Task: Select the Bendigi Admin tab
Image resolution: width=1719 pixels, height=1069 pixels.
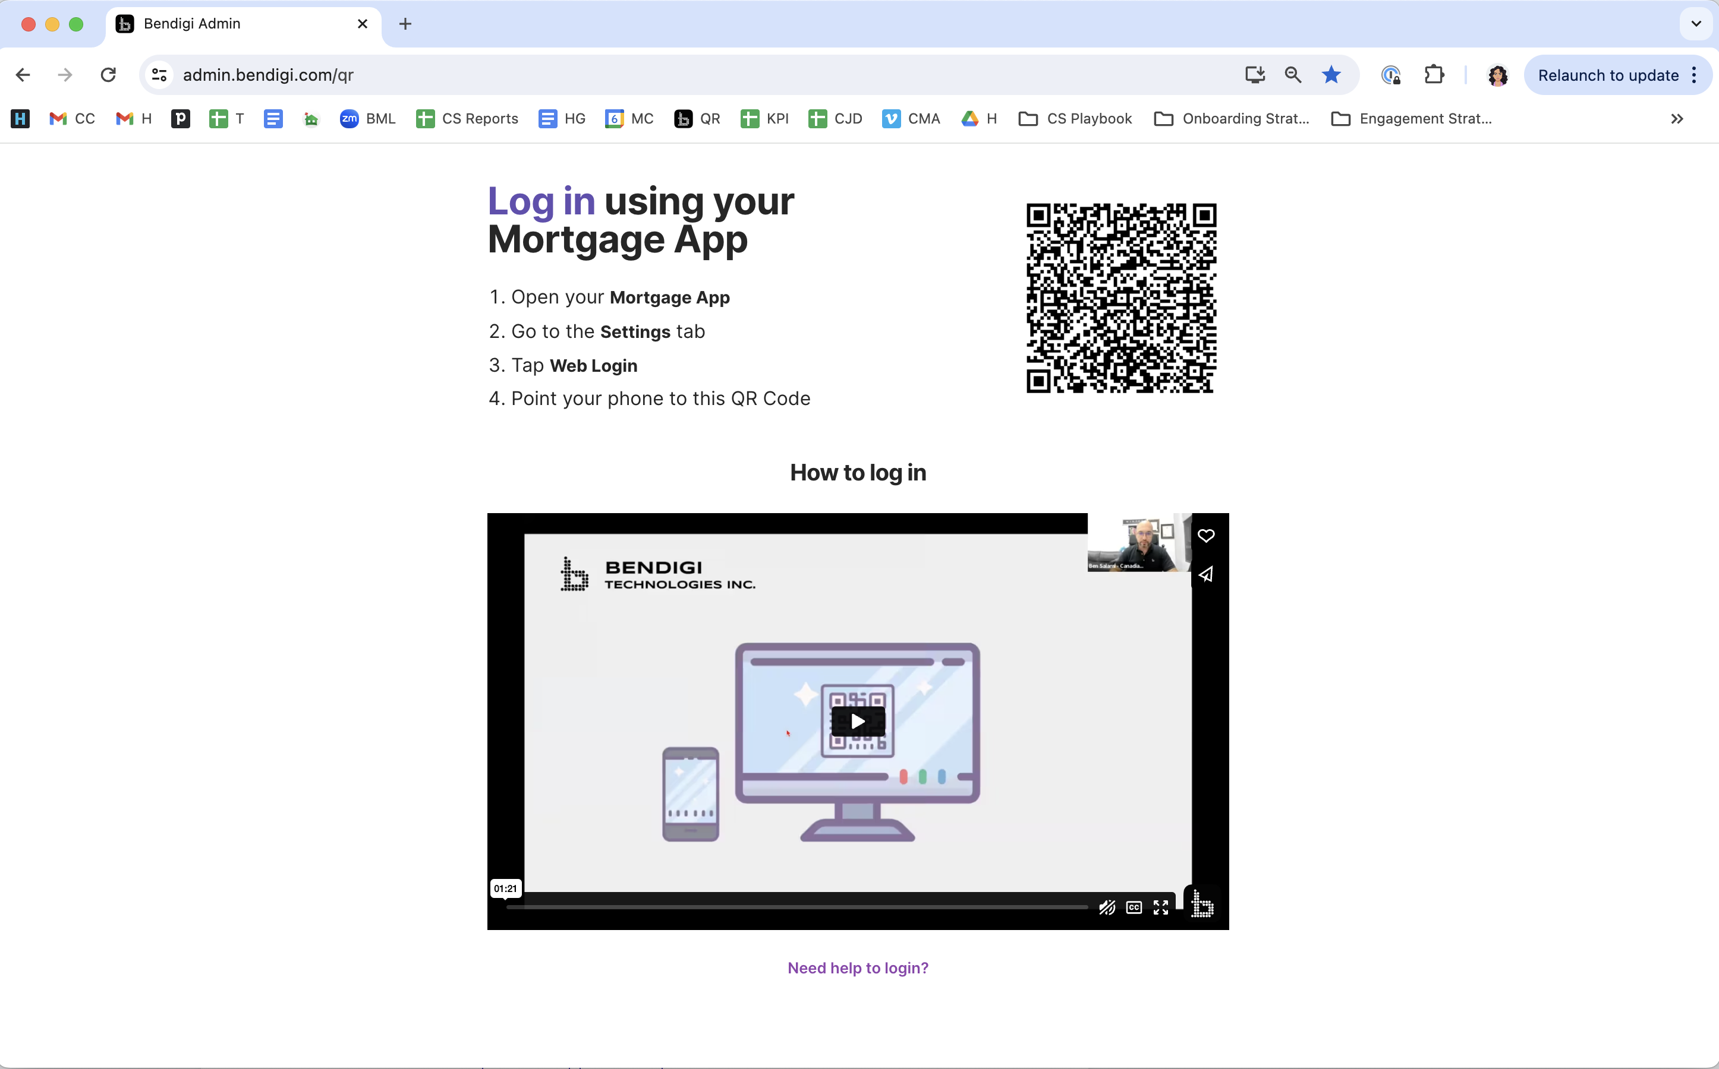Action: click(x=243, y=24)
